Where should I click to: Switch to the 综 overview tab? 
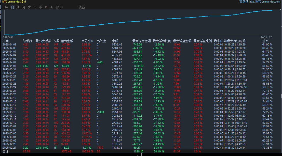click(x=7, y=7)
